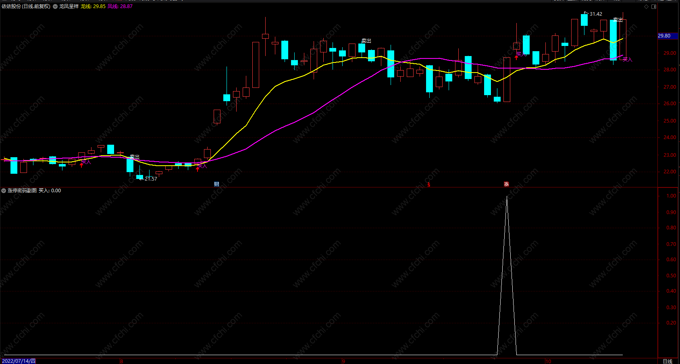Image resolution: width=680 pixels, height=364 pixels.
Task: Click the 日线 period button at bottom right
Action: click(x=668, y=361)
